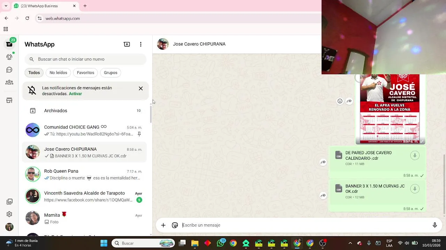Click Rob Queen Pana profile avatar
Viewport: 446px width, 250px height.
[33, 174]
